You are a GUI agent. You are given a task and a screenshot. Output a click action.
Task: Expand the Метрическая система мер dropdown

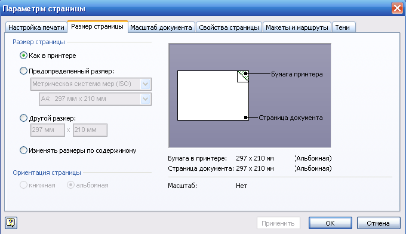click(146, 84)
